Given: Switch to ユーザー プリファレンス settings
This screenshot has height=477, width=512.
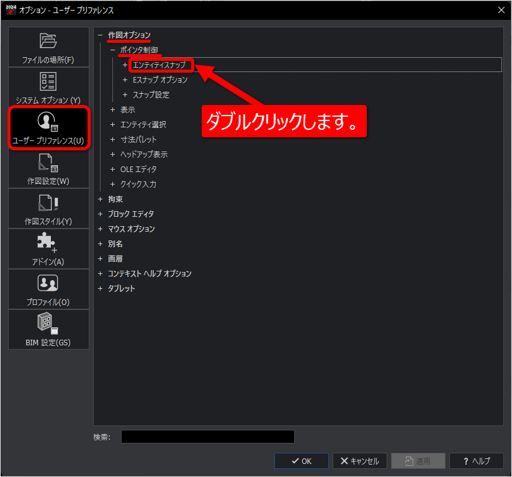Looking at the screenshot, I should point(48,127).
